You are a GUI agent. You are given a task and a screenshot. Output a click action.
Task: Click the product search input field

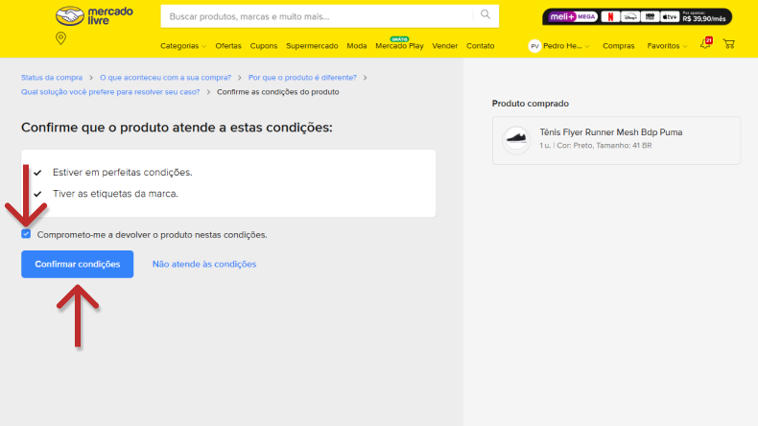coord(321,16)
